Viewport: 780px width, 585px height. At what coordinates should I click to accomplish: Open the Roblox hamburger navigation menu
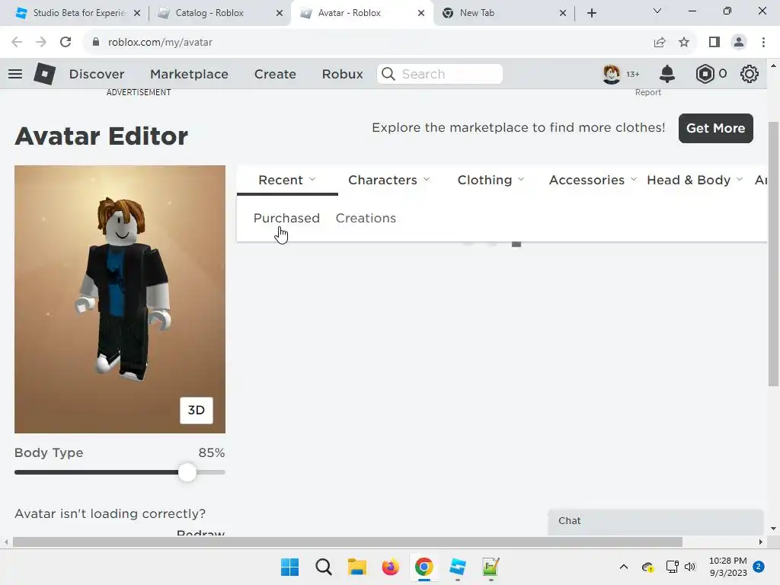[15, 74]
